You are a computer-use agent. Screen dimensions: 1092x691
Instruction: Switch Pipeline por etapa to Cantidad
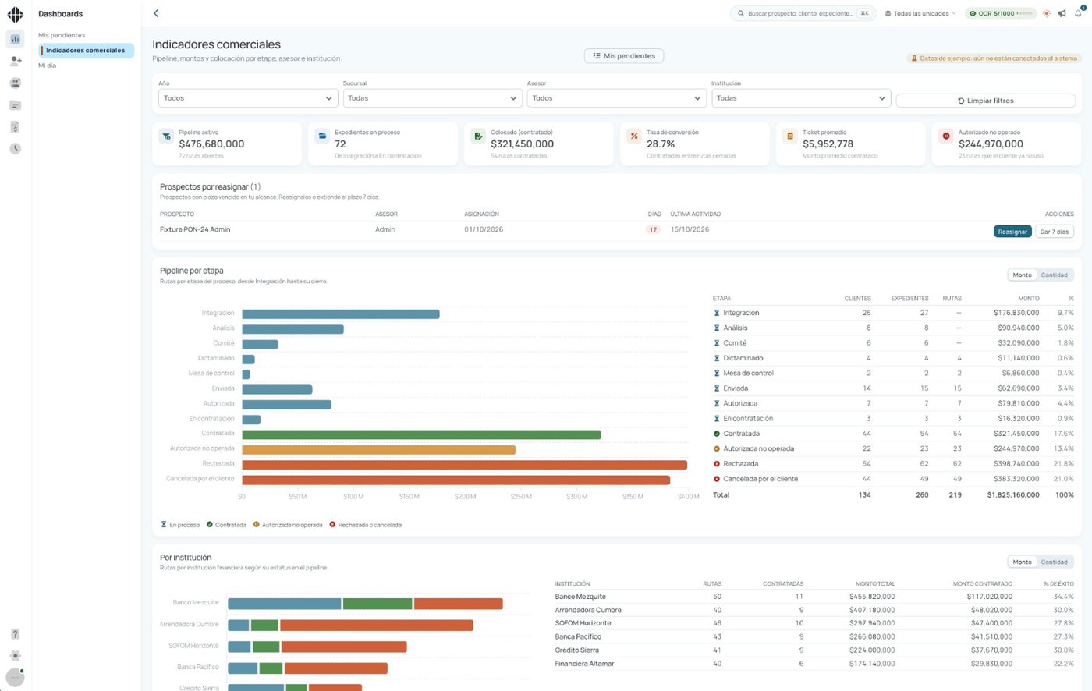coord(1054,275)
